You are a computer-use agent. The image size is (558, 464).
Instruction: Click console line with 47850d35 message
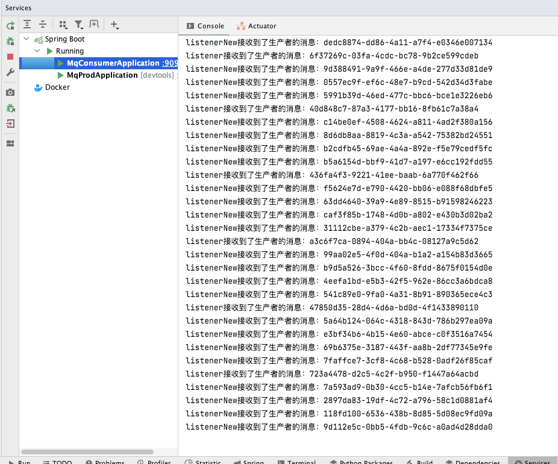click(x=332, y=307)
